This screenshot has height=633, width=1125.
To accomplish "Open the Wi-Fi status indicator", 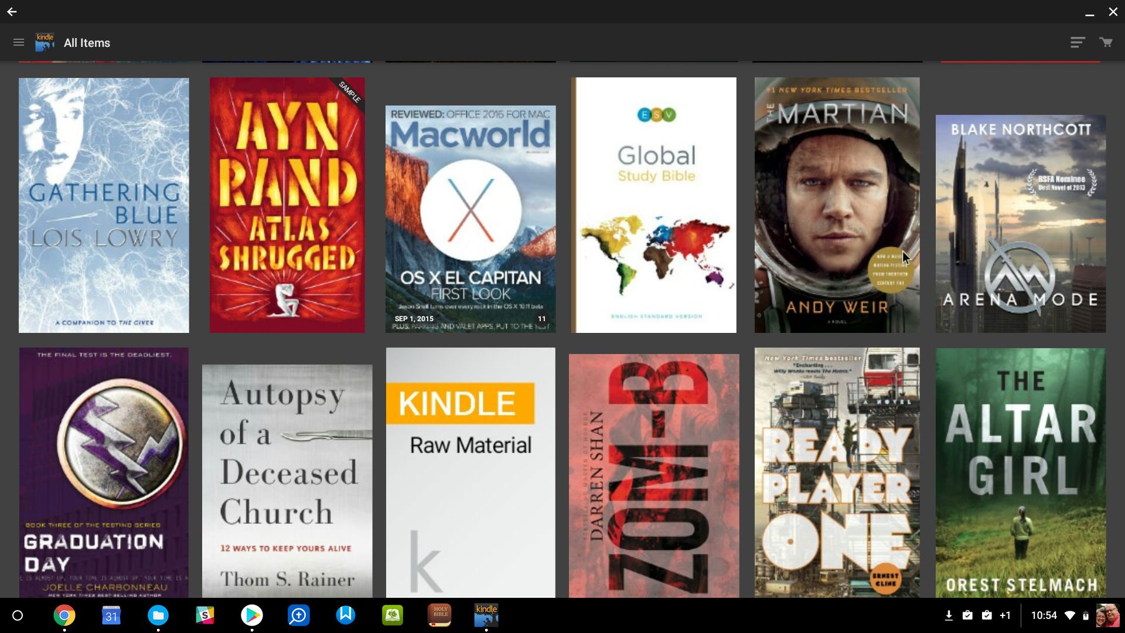I will point(1070,615).
